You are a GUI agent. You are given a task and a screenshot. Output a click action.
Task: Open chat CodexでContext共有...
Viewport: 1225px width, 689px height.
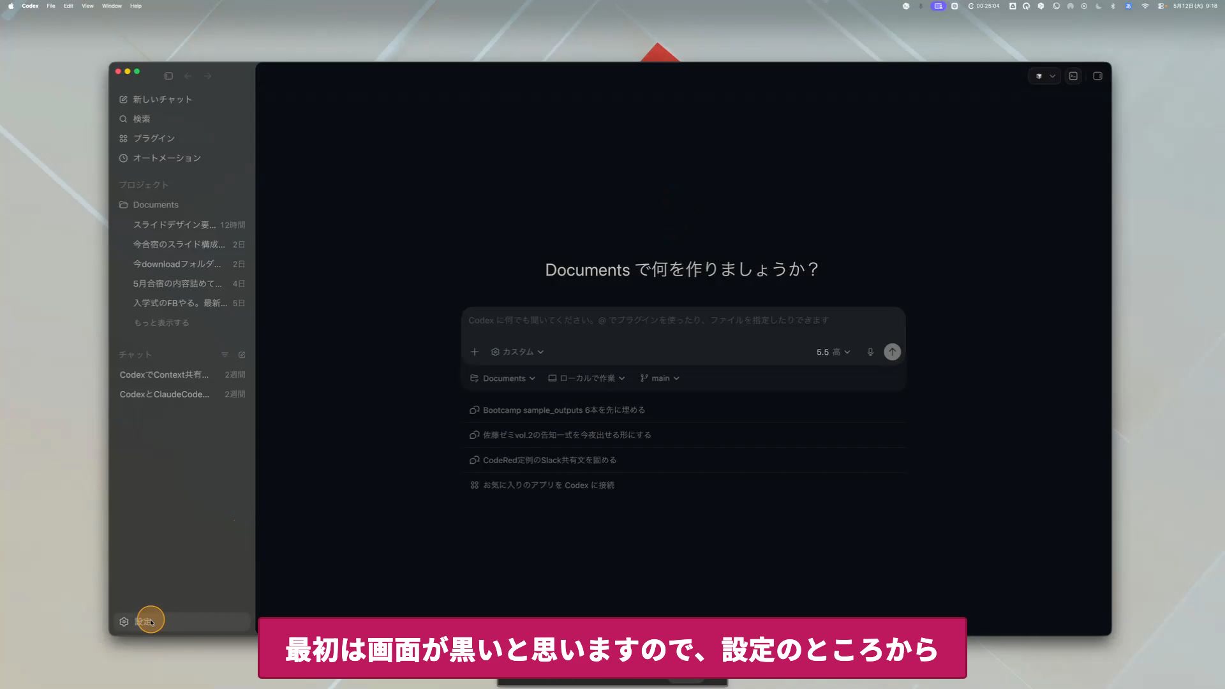(x=182, y=374)
